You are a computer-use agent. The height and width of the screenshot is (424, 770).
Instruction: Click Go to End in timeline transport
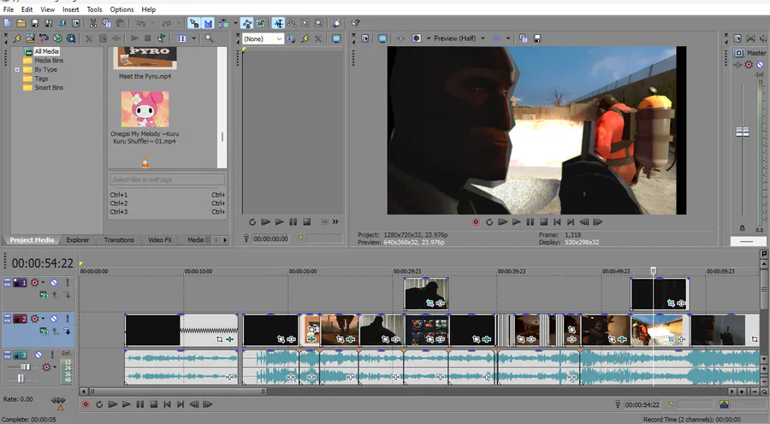181,404
